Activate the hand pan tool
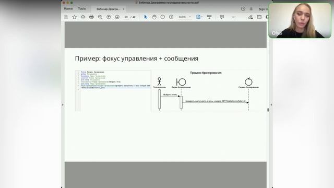Image resolution: width=334 pixels, height=188 pixels. point(154,17)
